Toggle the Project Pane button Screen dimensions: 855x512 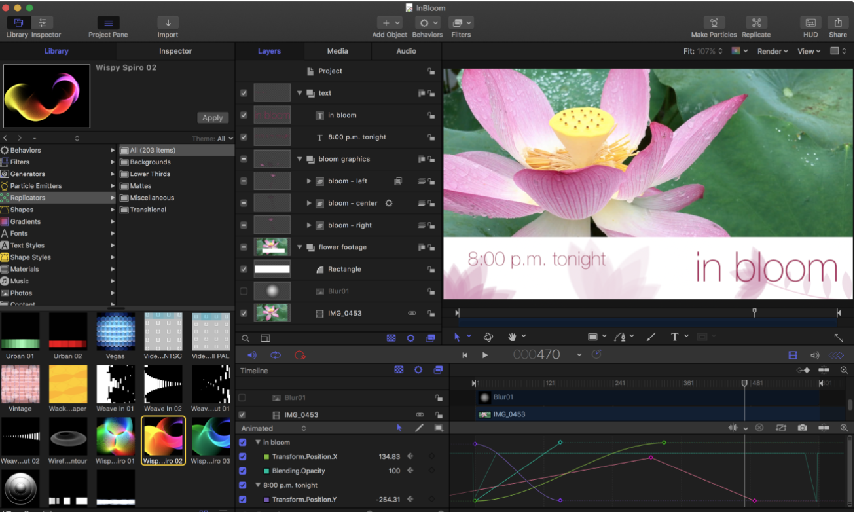point(109,23)
